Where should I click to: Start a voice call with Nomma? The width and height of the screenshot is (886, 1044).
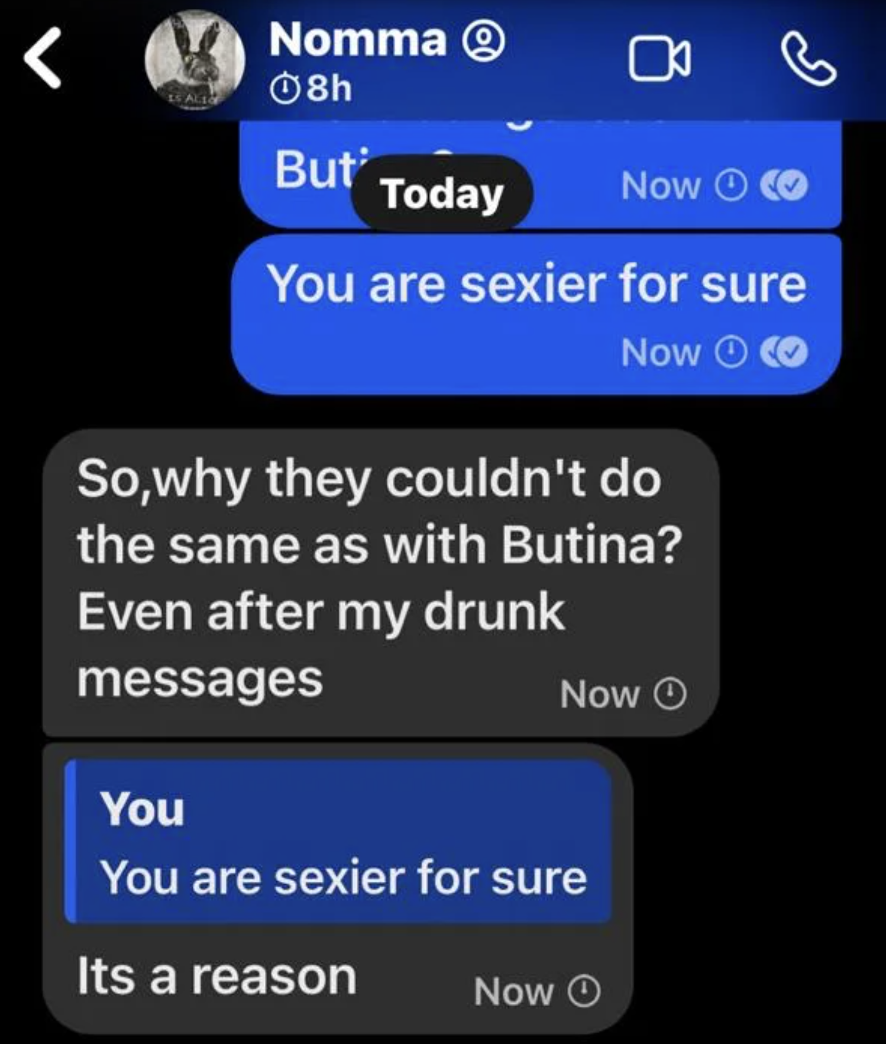click(809, 59)
